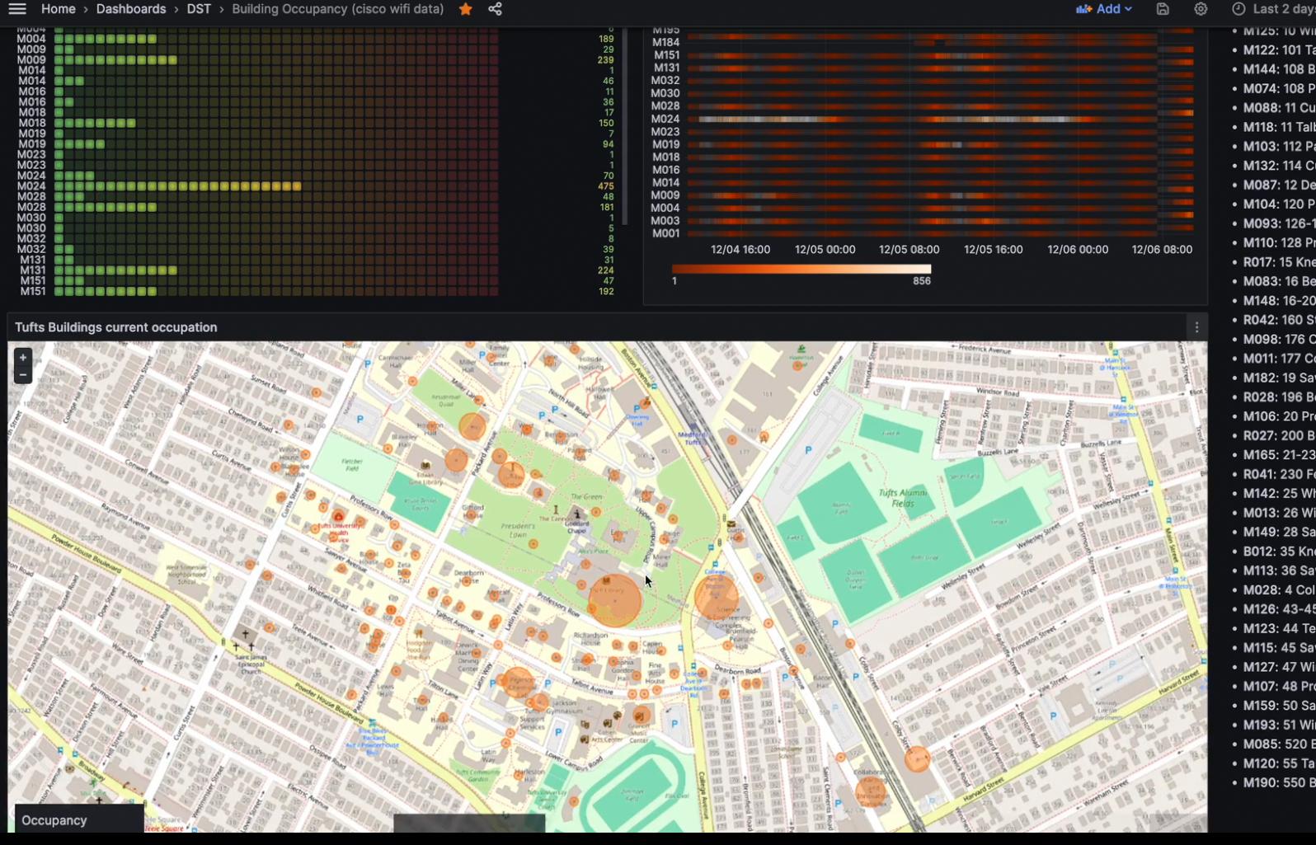Click heatmap row label M001
This screenshot has width=1316, height=845.
click(665, 233)
